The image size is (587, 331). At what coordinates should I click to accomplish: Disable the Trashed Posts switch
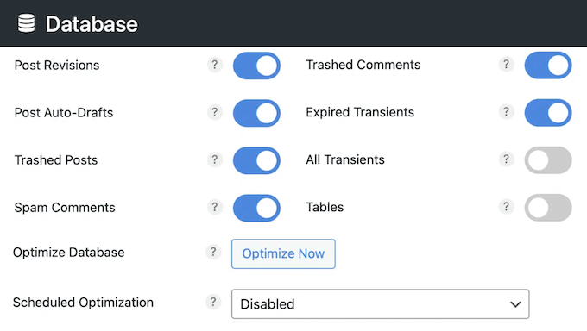point(256,160)
